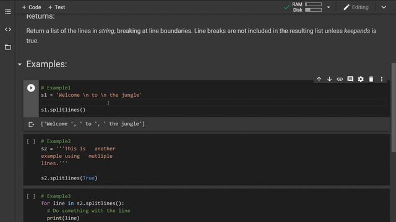This screenshot has width=396, height=222.
Task: Add a comment to the cell
Action: click(x=350, y=79)
